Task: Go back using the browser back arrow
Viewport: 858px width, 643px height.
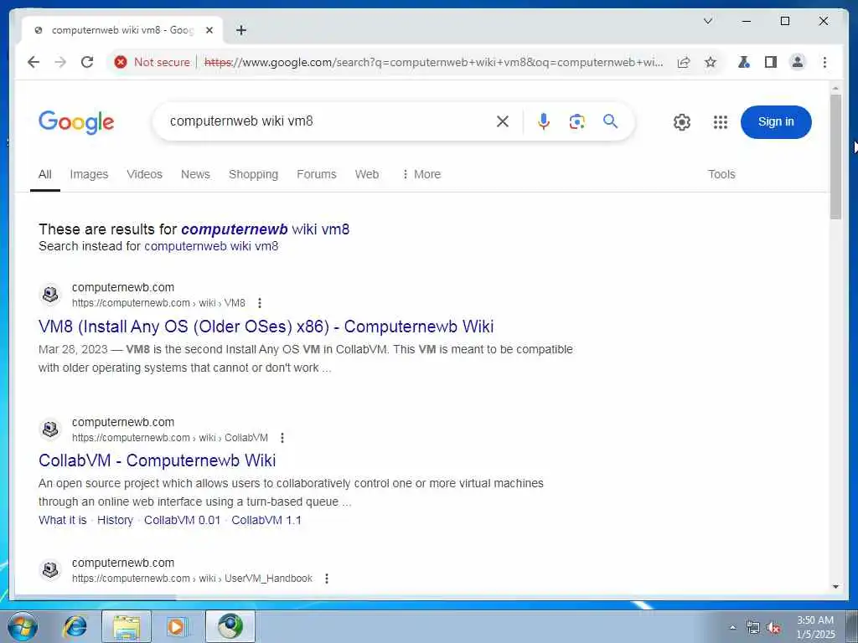Action: tap(34, 62)
